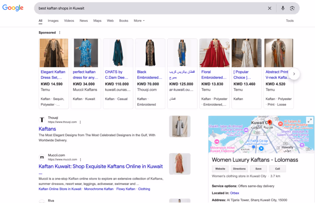Screen dimensions: 315x203
Task: Open the Flowy Kaftan sitelink
Action: point(126,189)
